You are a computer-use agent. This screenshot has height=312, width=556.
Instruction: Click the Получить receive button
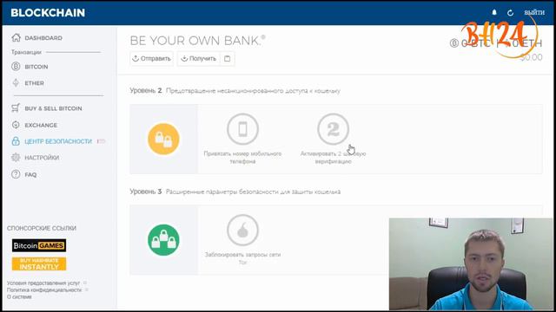199,58
